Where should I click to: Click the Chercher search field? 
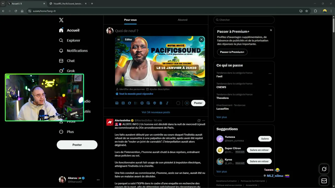coord(244,20)
